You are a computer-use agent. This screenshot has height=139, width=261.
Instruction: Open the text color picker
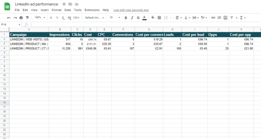(x=144, y=18)
